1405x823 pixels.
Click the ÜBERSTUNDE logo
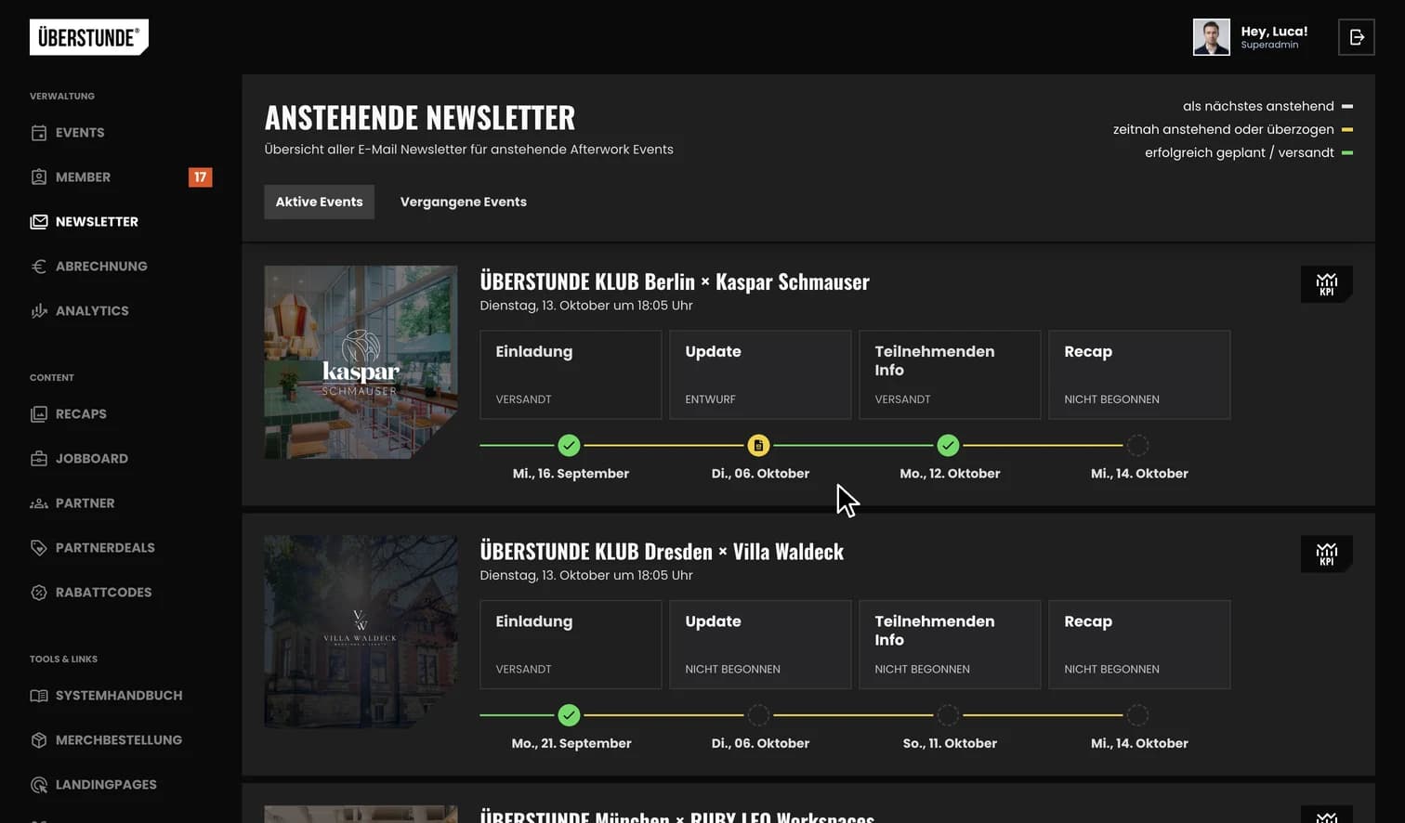point(89,37)
